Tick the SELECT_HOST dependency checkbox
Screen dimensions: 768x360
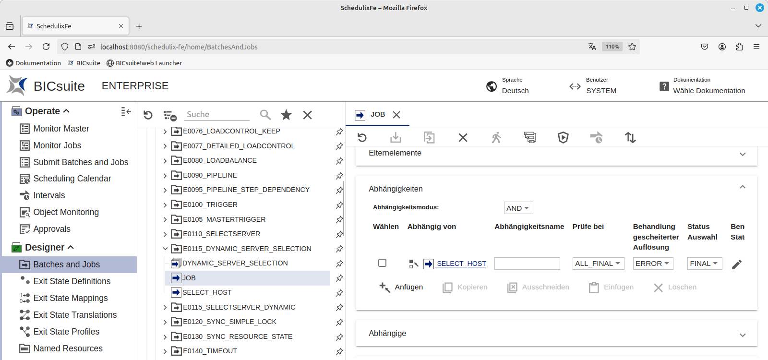[x=382, y=263]
